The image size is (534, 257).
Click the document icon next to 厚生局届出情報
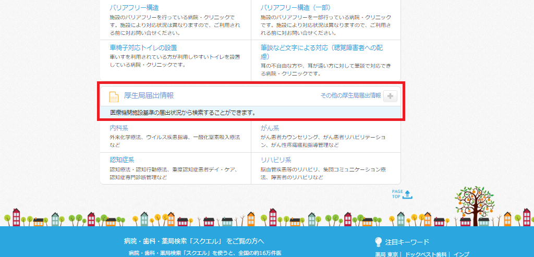pos(114,96)
